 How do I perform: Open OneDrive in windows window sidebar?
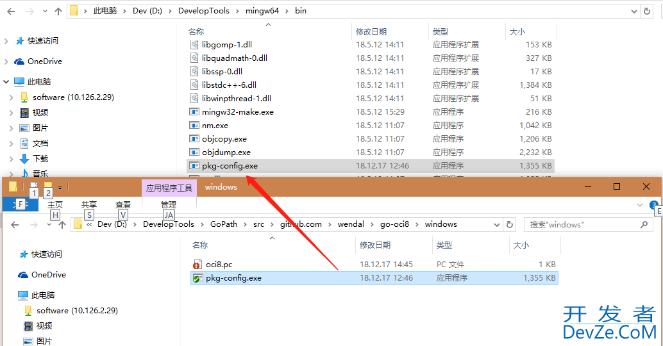[x=42, y=275]
